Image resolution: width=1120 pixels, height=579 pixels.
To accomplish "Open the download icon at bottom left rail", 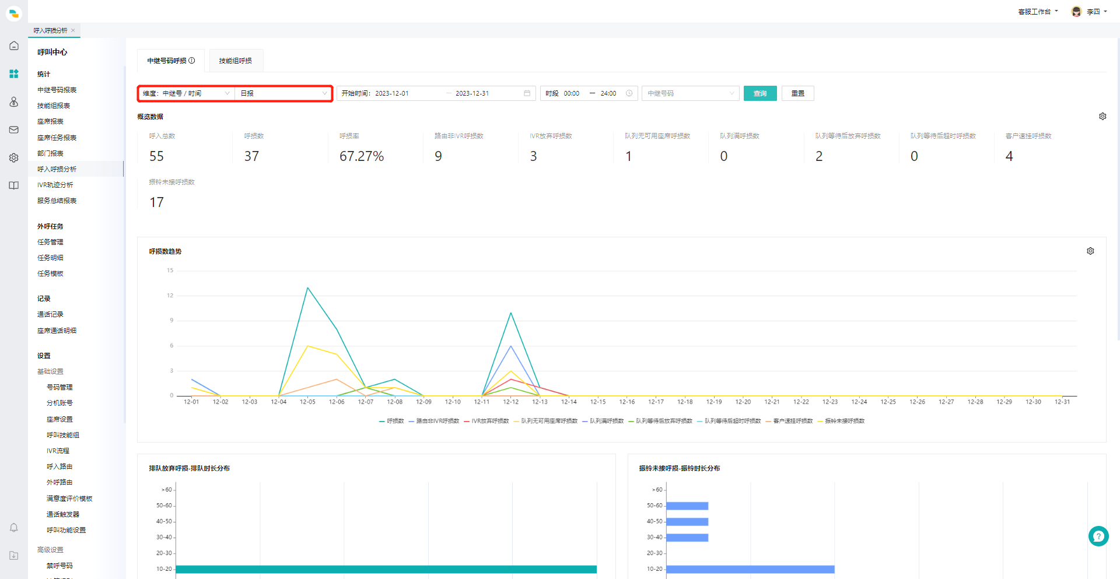I will [x=14, y=556].
